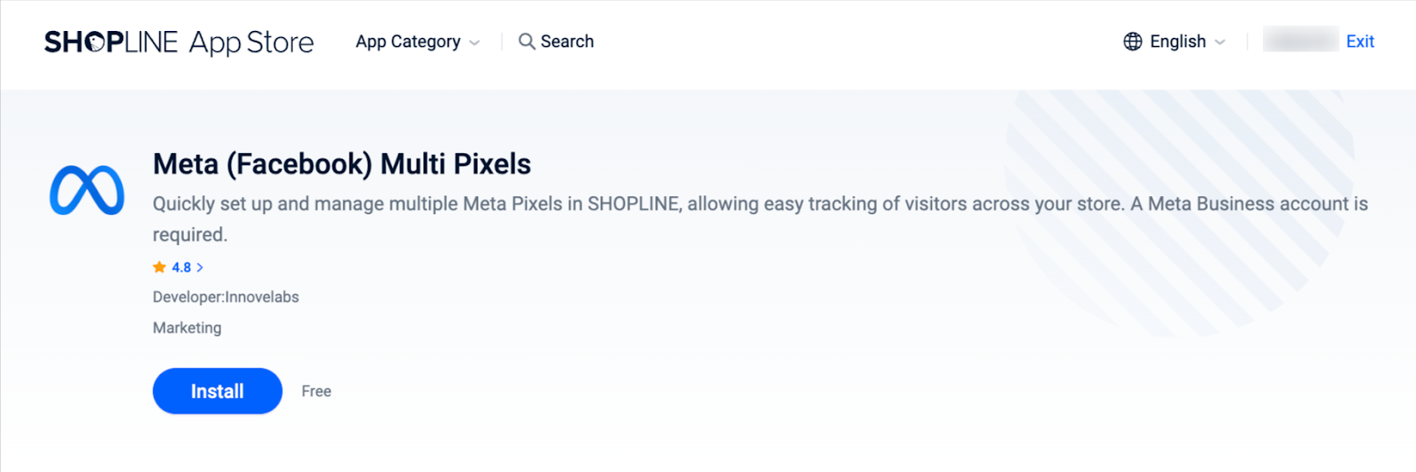Click the Meta (Facebook) Multi Pixels title
Screen dimensions: 1416x472
(x=342, y=164)
